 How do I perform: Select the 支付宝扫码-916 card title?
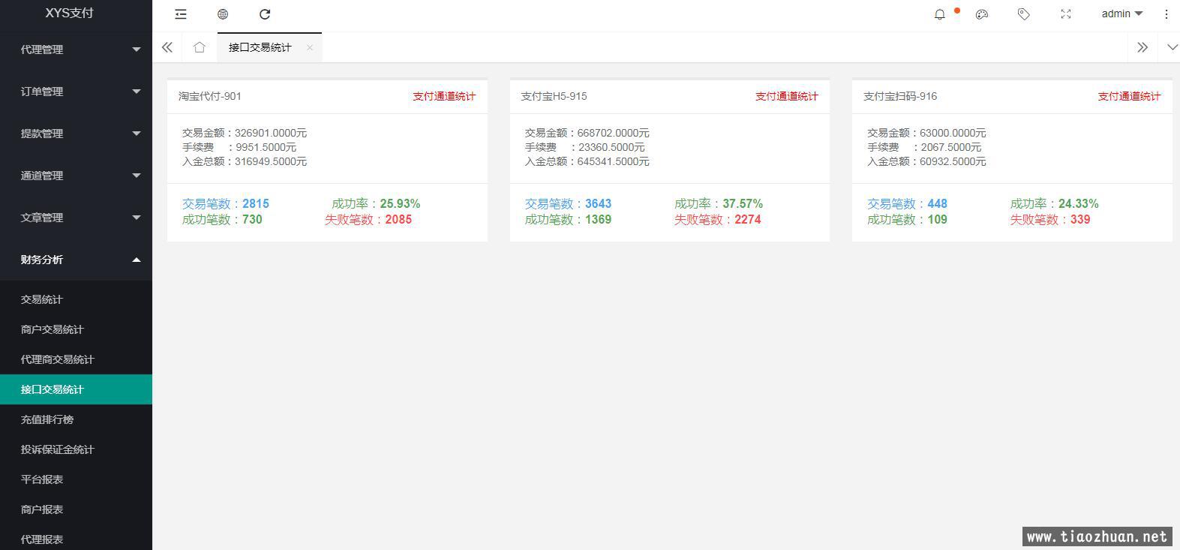(900, 96)
